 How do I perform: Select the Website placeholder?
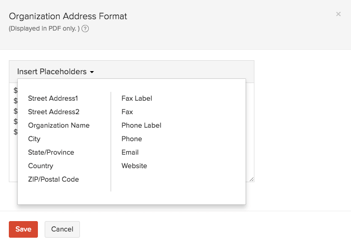click(134, 166)
